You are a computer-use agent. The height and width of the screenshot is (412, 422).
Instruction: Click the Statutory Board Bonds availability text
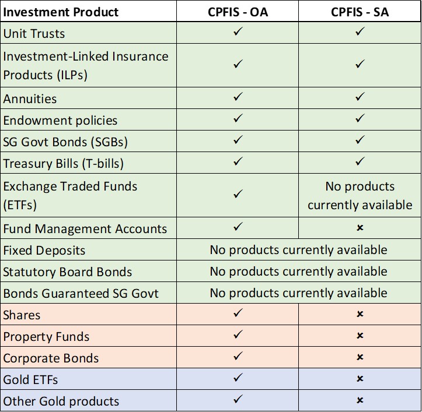click(x=298, y=272)
